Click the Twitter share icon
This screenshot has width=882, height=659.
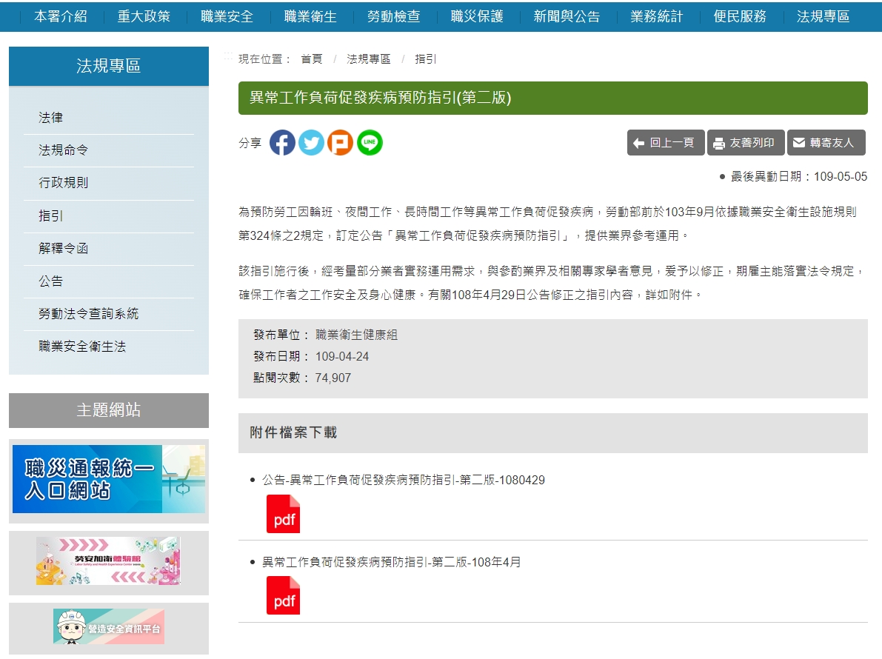coord(311,143)
